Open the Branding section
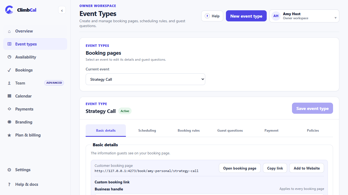Image resolution: width=348 pixels, height=195 pixels. coord(35,122)
